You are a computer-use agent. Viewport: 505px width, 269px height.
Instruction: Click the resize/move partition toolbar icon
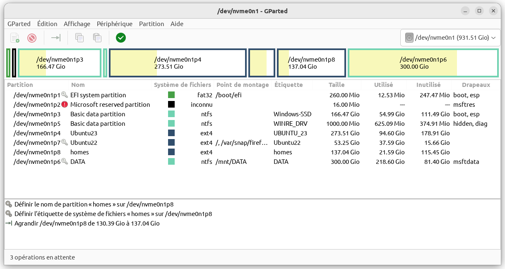click(56, 38)
